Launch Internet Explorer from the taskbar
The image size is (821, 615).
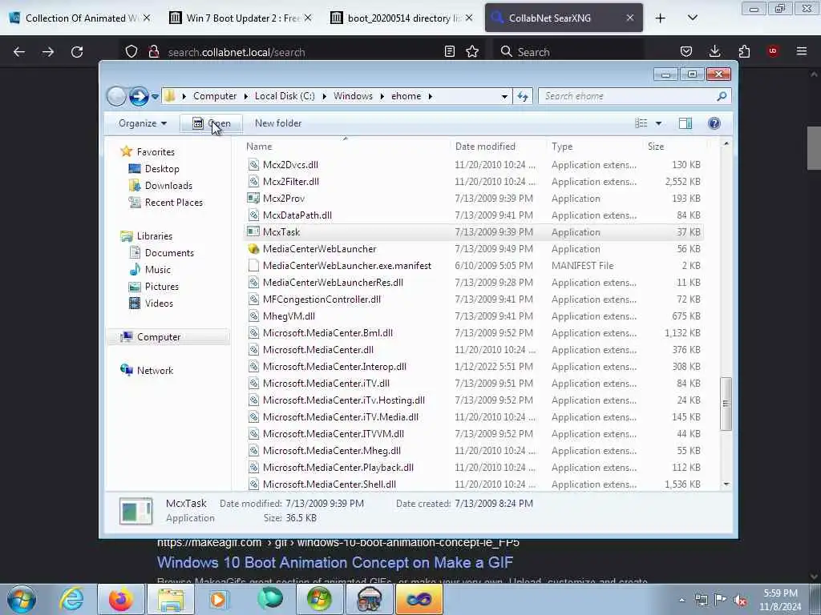[x=71, y=599]
